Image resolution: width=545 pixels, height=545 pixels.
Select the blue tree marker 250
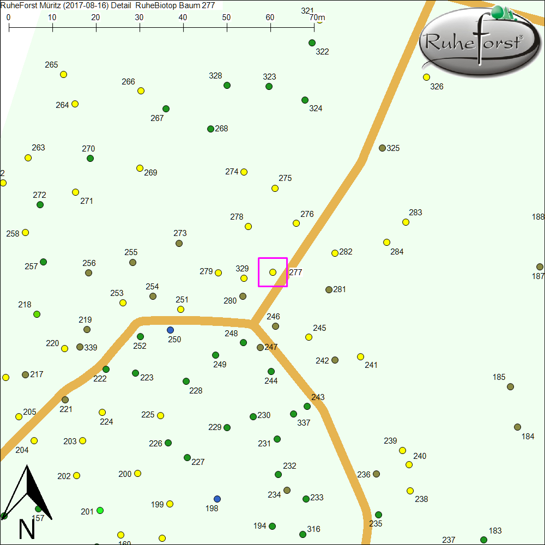170,330
